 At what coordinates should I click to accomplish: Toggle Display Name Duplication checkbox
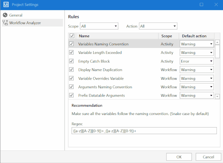(72, 70)
